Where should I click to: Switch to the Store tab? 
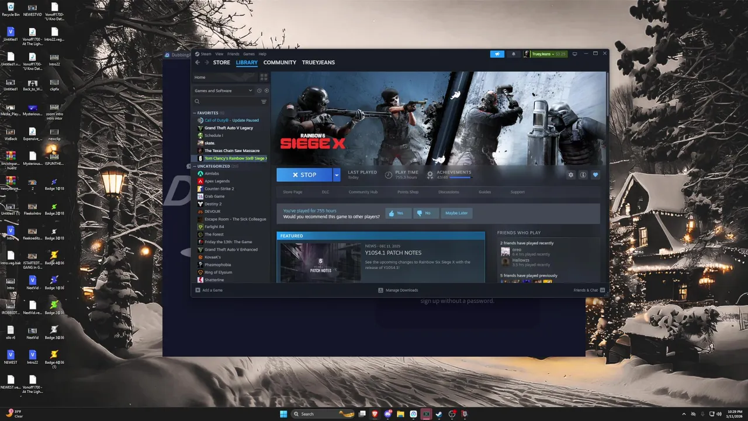point(221,63)
